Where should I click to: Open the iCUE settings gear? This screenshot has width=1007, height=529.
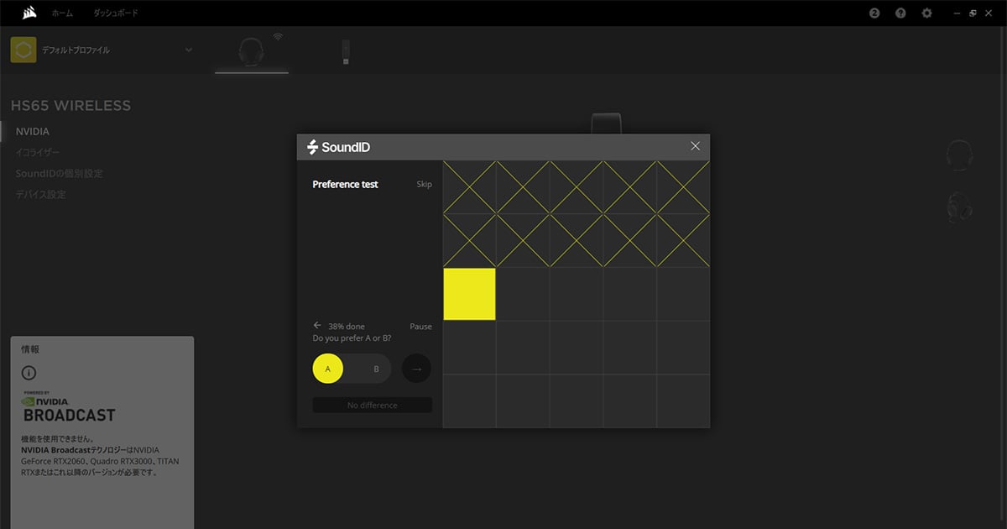(927, 13)
